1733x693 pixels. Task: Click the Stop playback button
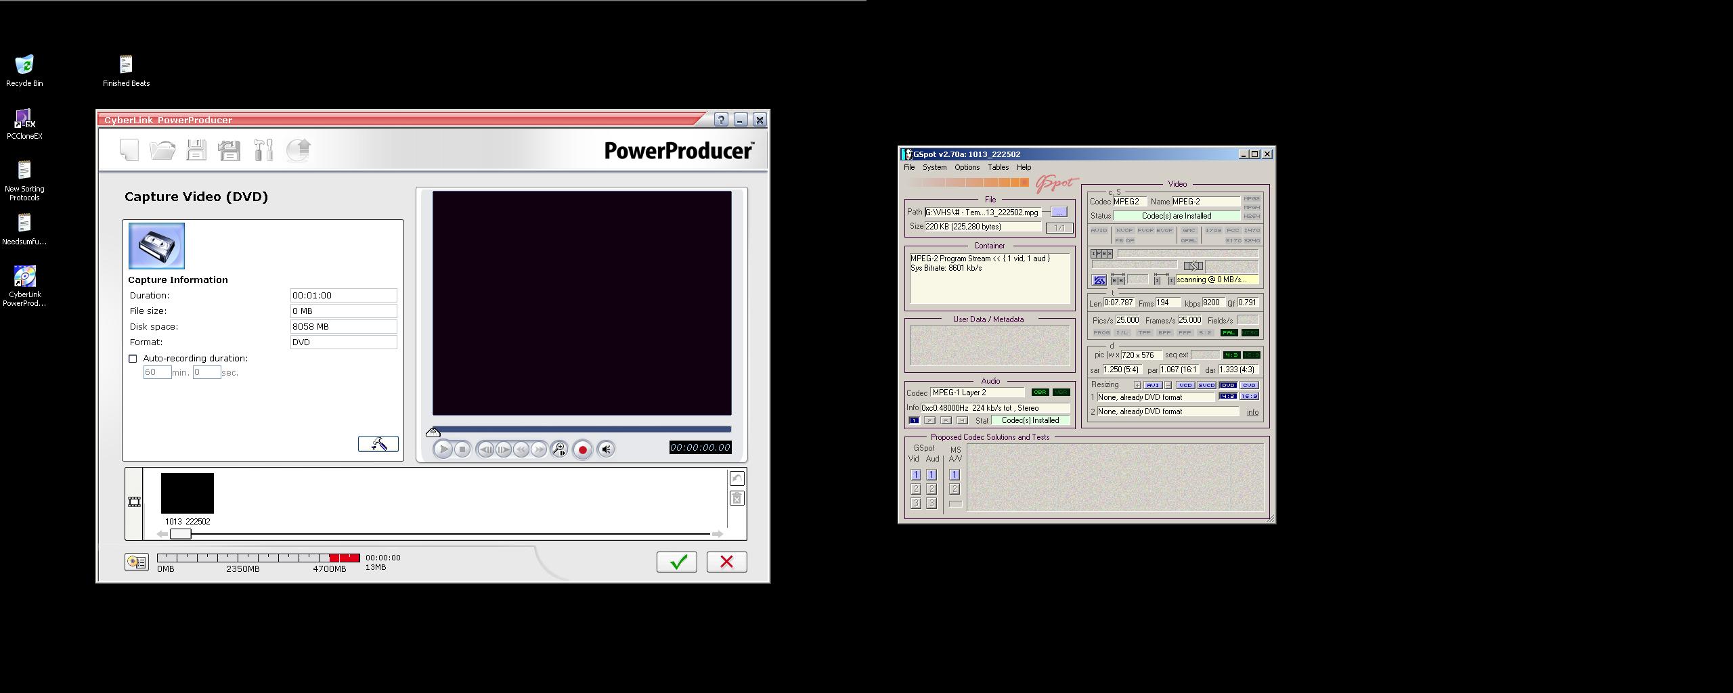click(462, 449)
